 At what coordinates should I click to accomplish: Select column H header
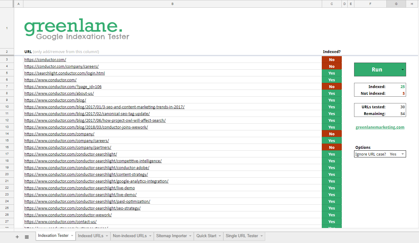(412, 4)
